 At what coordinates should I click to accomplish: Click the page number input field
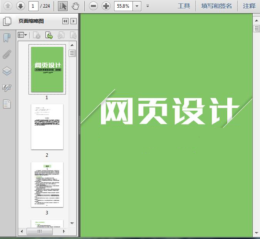tap(34, 6)
